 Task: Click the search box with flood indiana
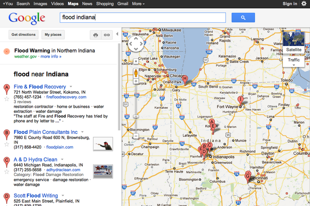[x=143, y=17]
